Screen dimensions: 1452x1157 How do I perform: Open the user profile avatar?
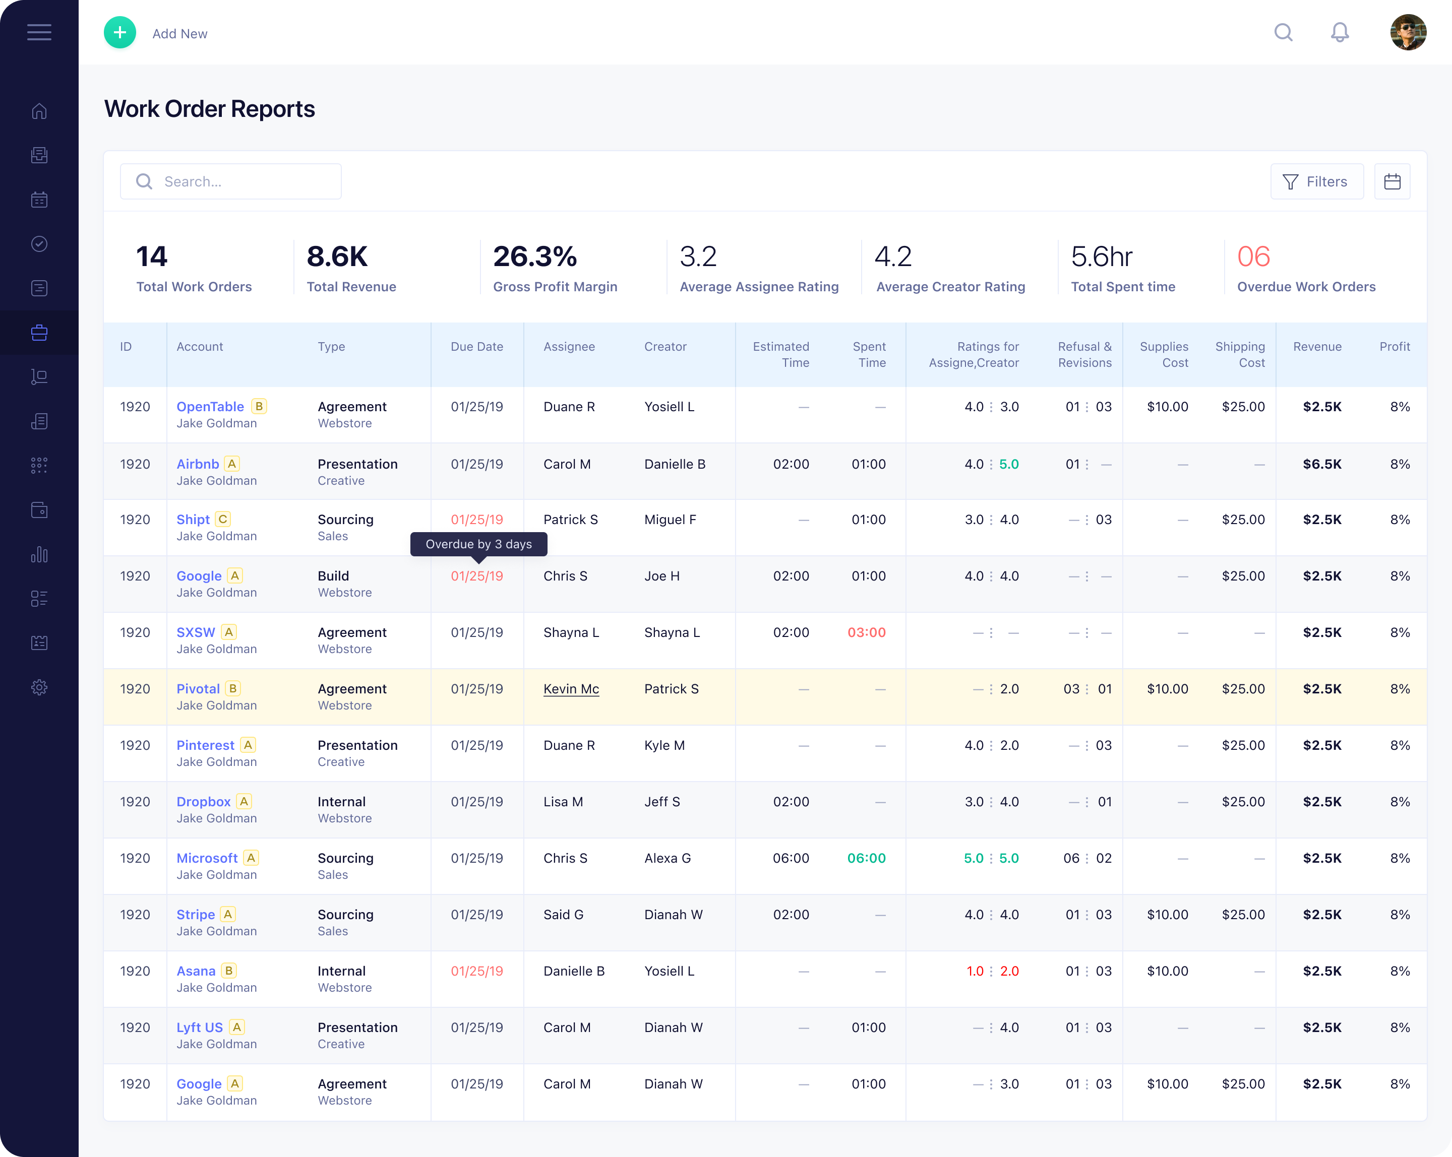[1408, 32]
